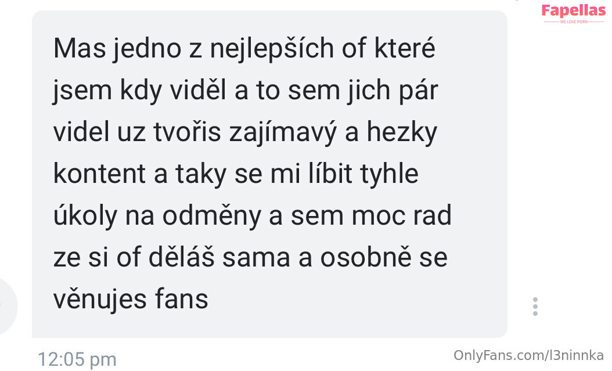This screenshot has width=612, height=371.
Task: Click the word "hezky" in the message
Action: pyautogui.click(x=402, y=132)
